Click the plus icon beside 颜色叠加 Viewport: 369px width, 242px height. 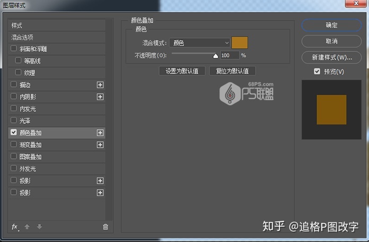pos(100,133)
